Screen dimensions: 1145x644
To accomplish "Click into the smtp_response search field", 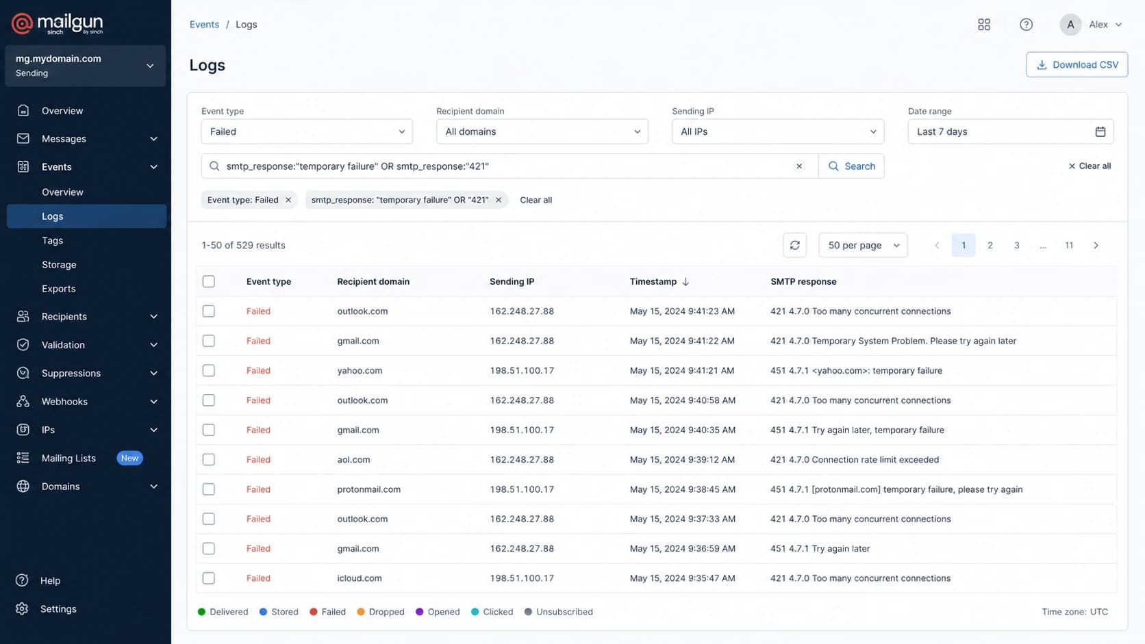I will point(509,166).
